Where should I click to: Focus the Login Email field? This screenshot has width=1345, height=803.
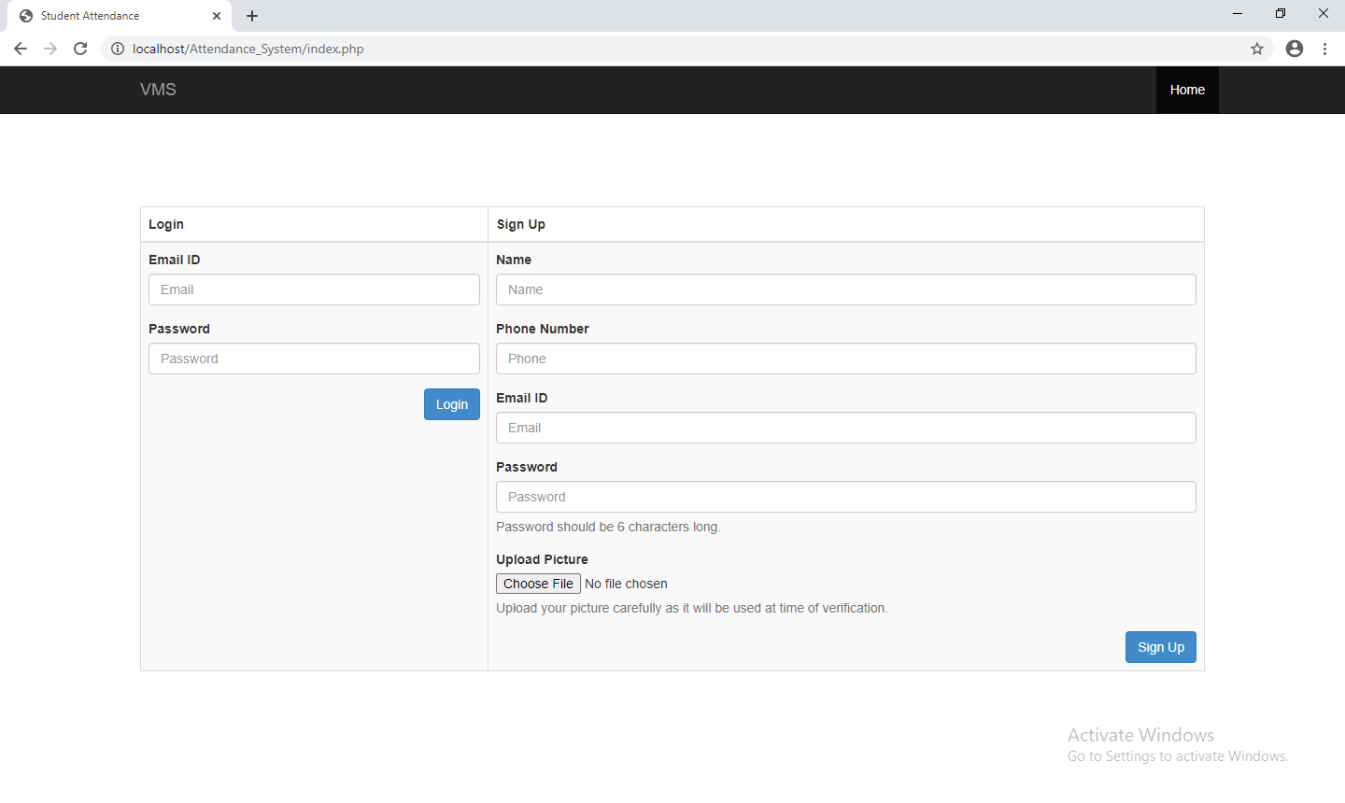pos(314,289)
